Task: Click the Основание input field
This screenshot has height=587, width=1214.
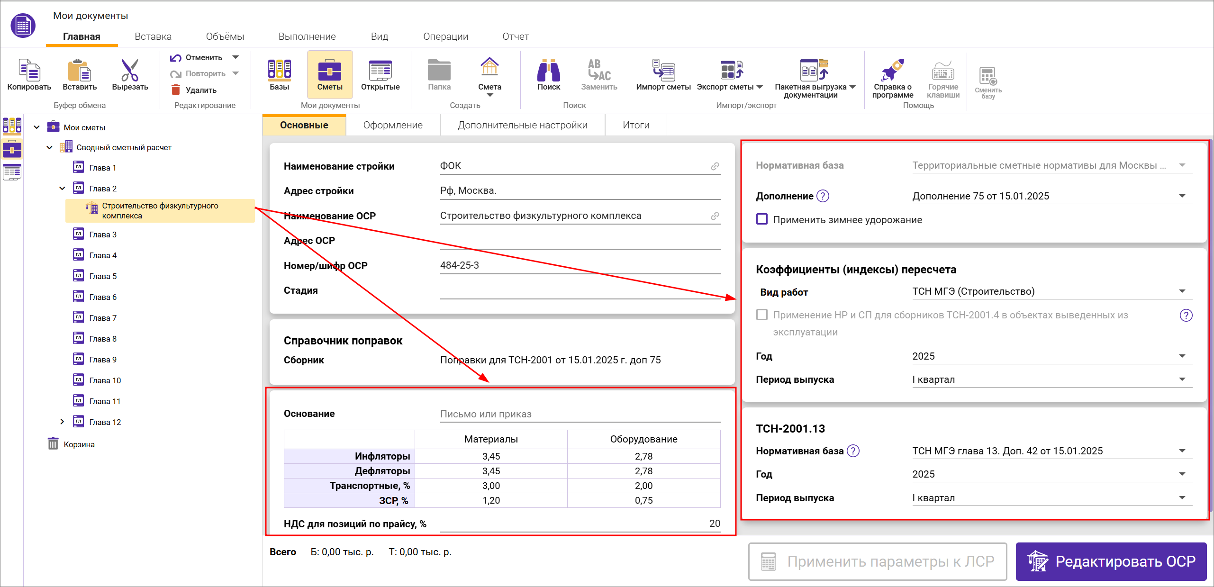Action: (x=580, y=414)
